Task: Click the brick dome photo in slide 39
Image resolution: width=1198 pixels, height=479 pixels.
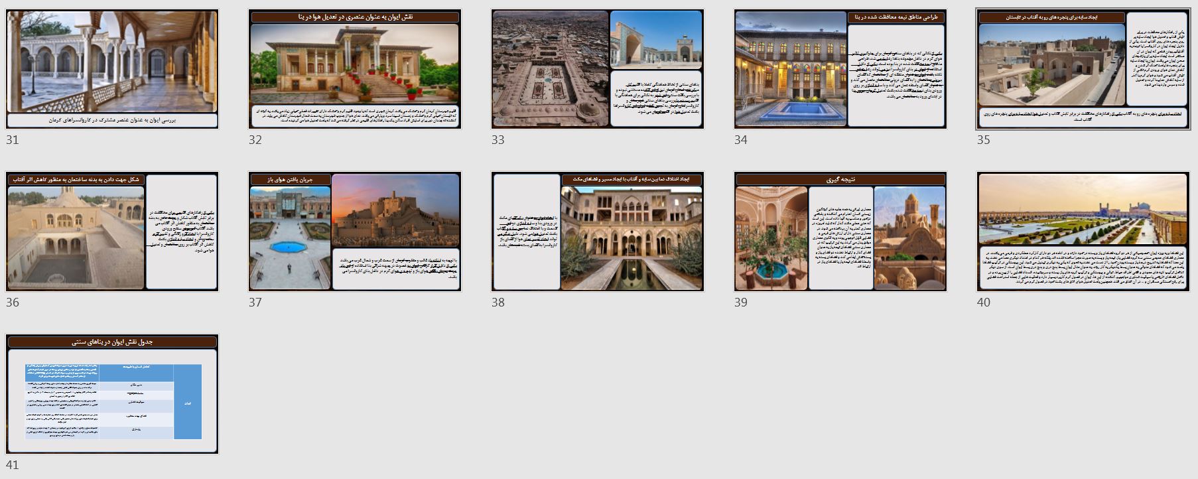Action: pyautogui.click(x=909, y=238)
